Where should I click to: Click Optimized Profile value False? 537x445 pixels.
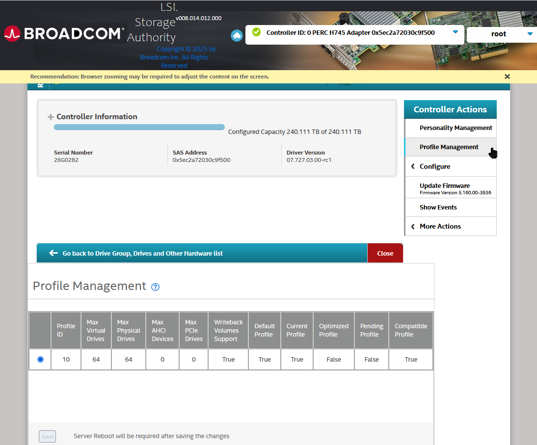tap(334, 360)
